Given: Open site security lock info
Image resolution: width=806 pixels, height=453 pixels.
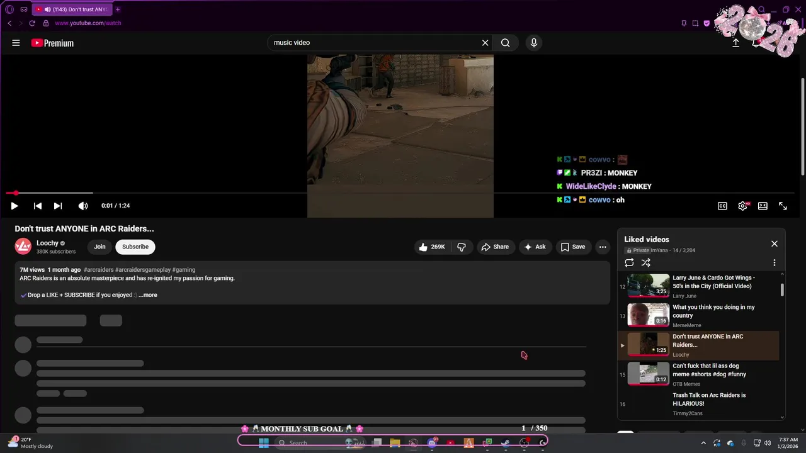Looking at the screenshot, I should pos(45,23).
